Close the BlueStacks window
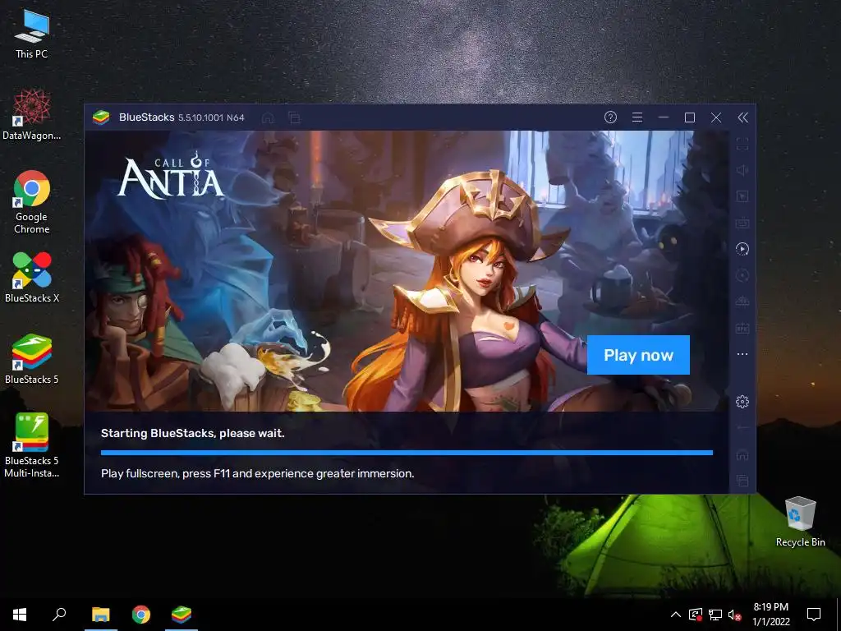 pos(716,117)
